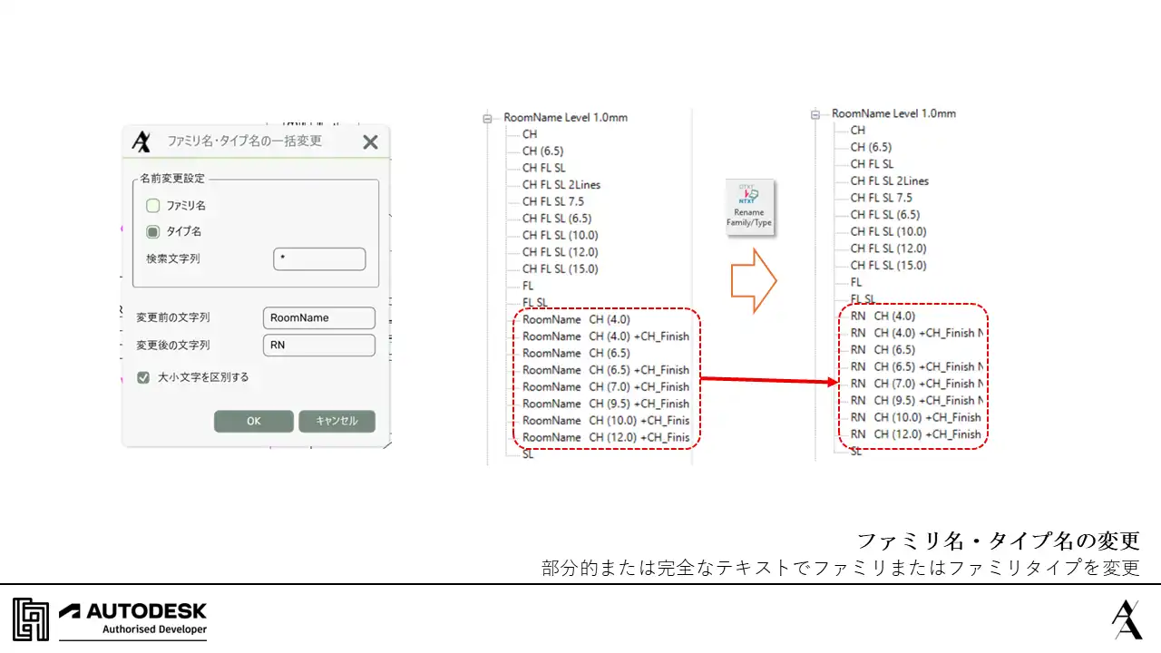Screen dimensions: 1161x653
Task: Click the 変更後の文字列 field containing RN
Action: coord(318,346)
